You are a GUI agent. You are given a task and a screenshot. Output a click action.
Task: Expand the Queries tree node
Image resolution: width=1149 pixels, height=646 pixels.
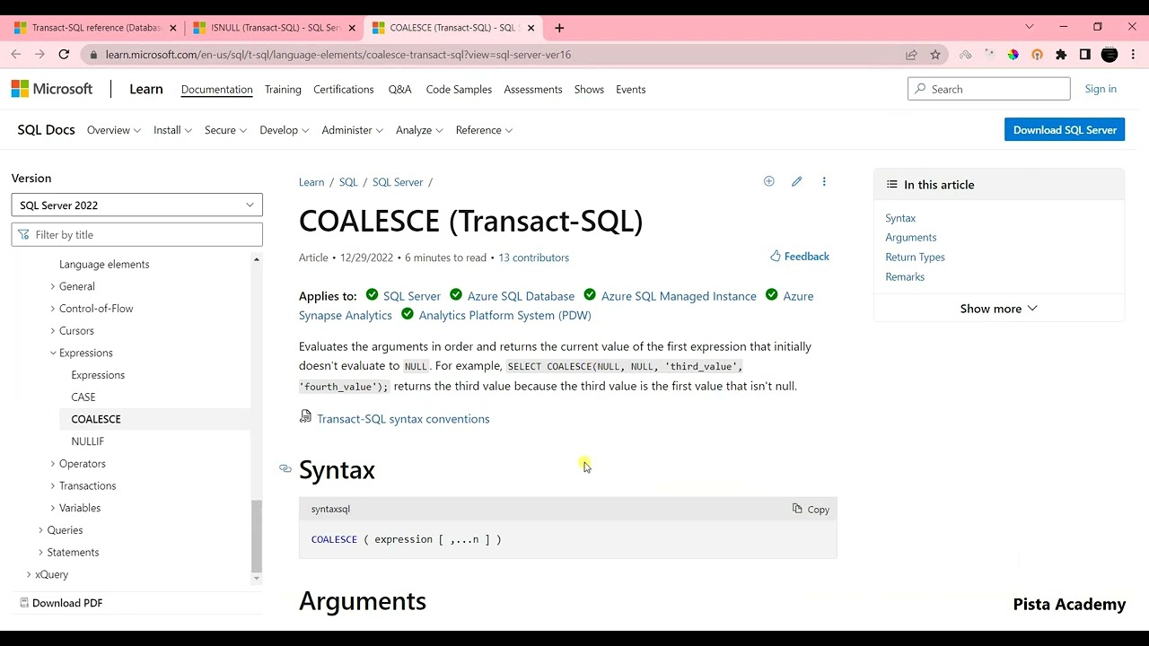pyautogui.click(x=40, y=530)
